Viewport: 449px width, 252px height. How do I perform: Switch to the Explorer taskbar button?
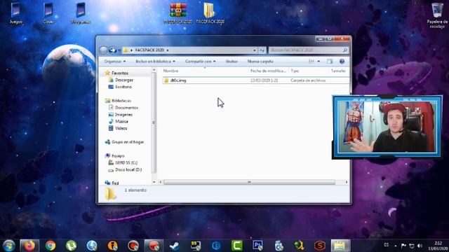click(340, 246)
